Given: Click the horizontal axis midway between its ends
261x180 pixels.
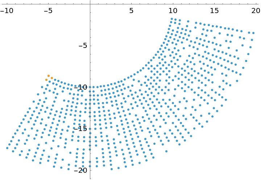Looking at the screenshot, I should coord(130,4).
